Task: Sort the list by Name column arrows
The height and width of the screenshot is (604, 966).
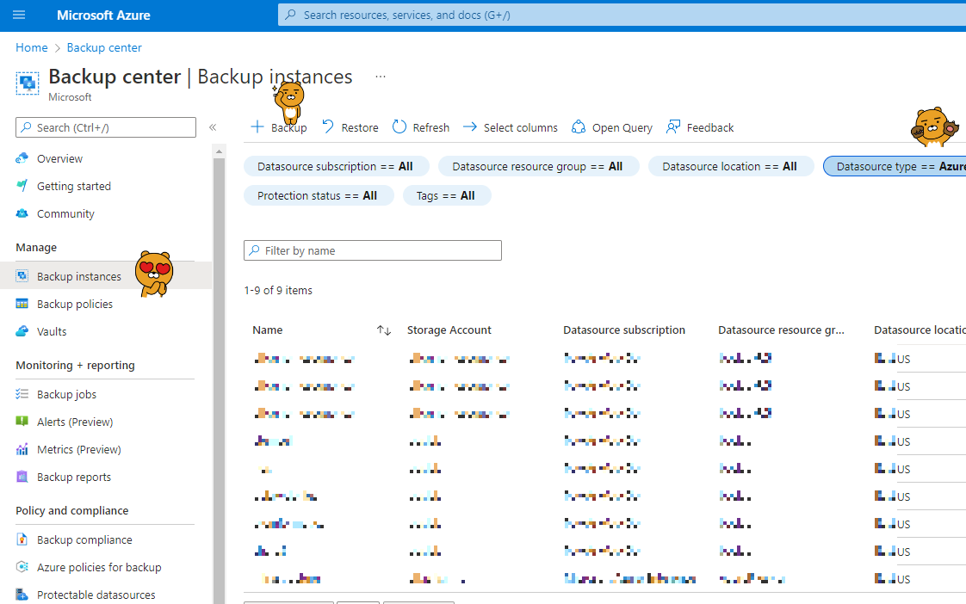Action: (384, 330)
